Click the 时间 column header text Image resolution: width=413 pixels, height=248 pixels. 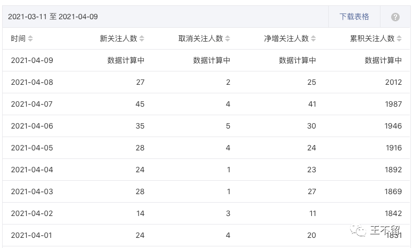[x=18, y=38]
